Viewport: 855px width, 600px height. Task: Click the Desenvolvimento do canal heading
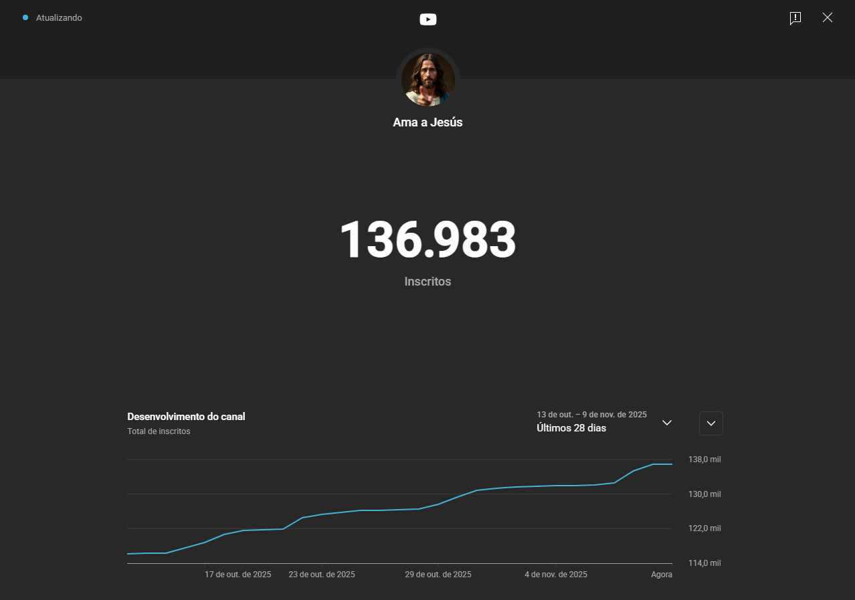point(186,417)
